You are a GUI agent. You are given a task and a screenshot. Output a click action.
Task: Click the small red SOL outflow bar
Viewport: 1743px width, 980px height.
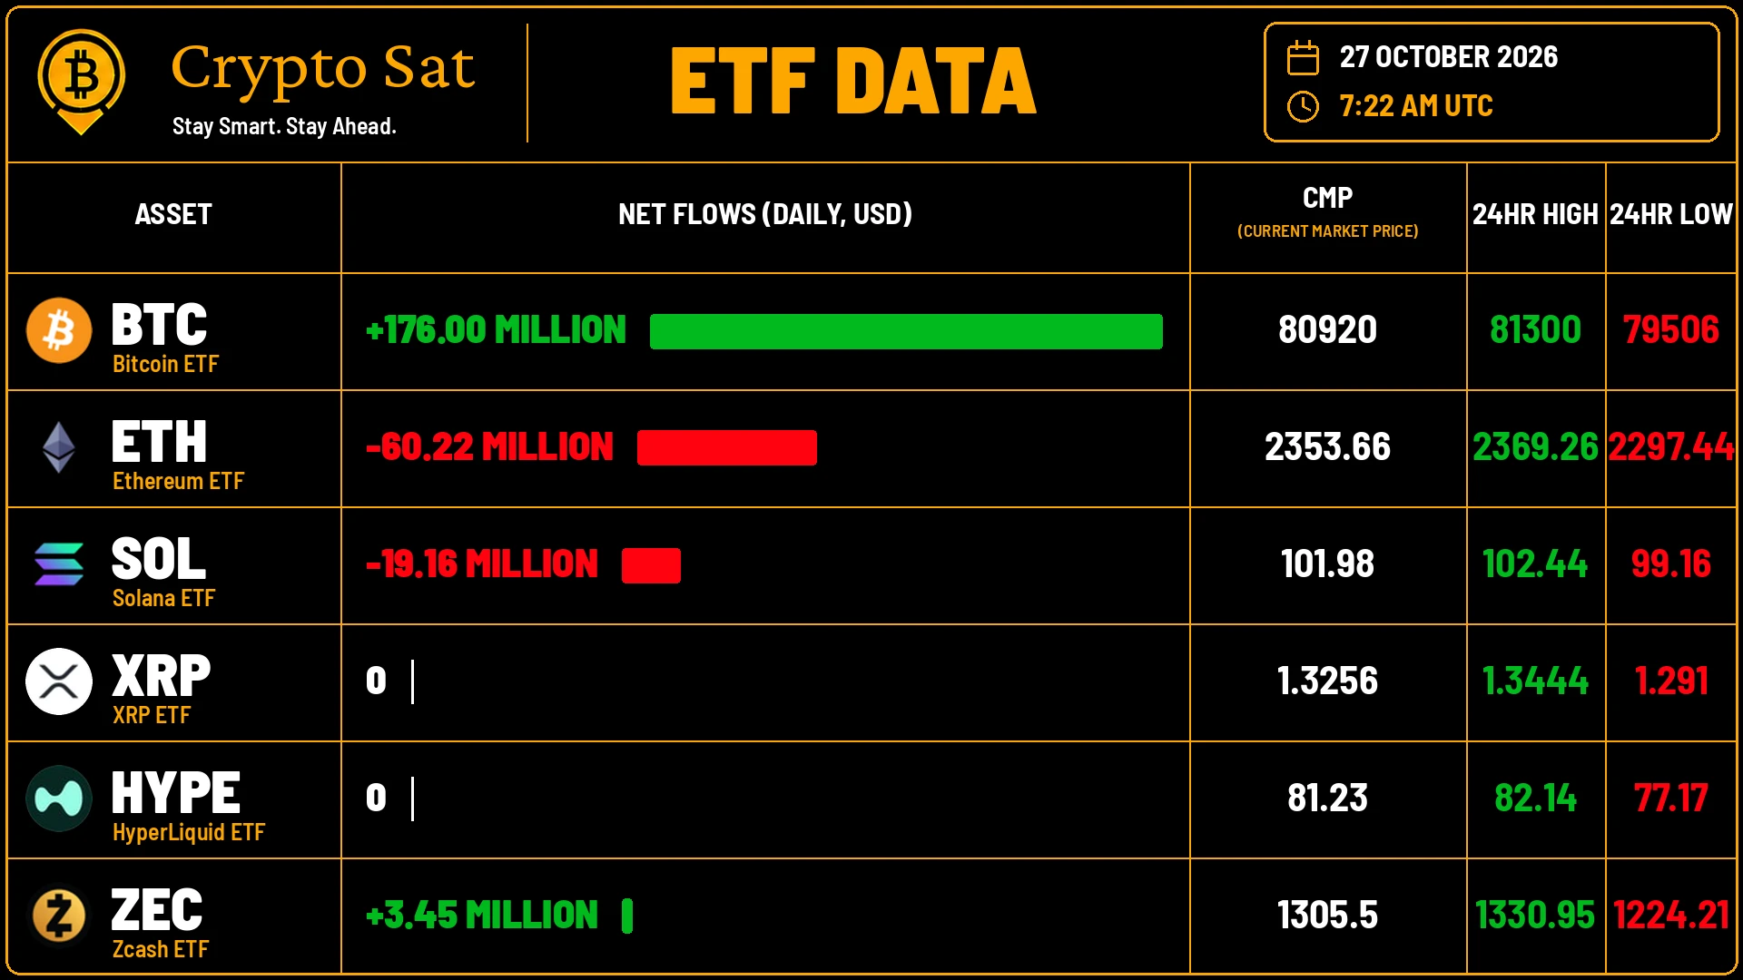point(651,565)
